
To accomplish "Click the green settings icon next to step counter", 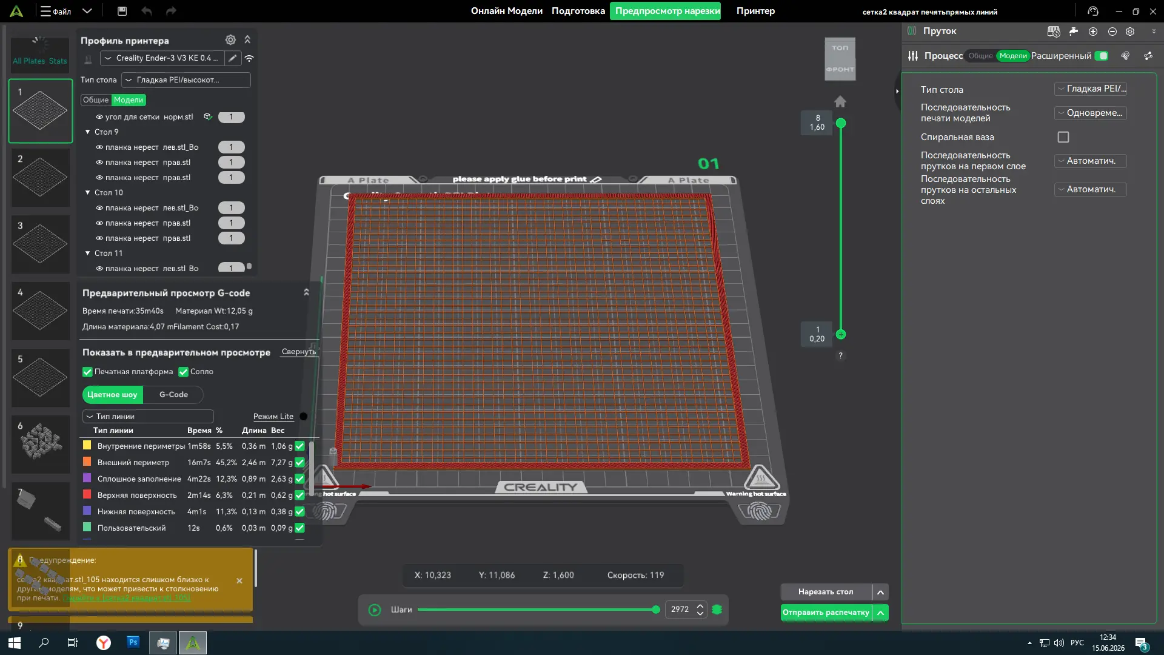I will 717,610.
